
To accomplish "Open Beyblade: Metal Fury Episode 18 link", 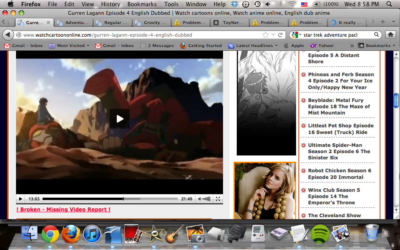I will 339,106.
